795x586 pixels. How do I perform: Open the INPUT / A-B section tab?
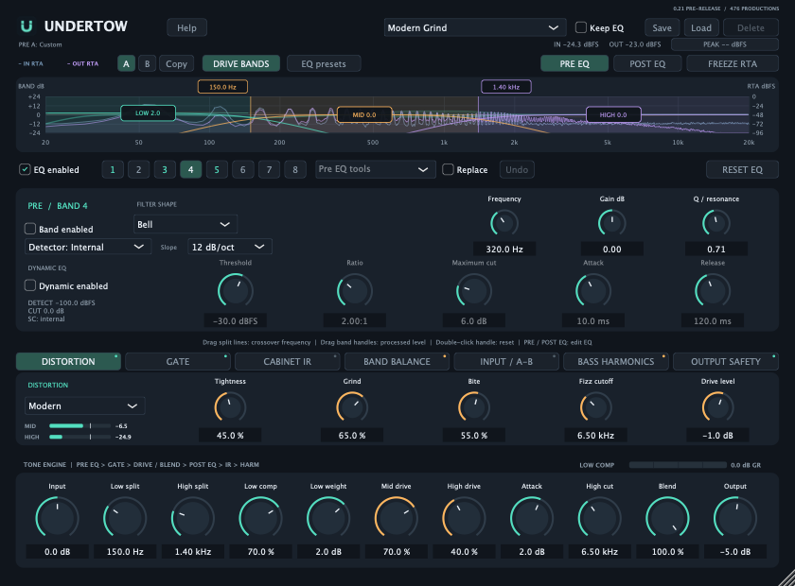click(x=506, y=362)
